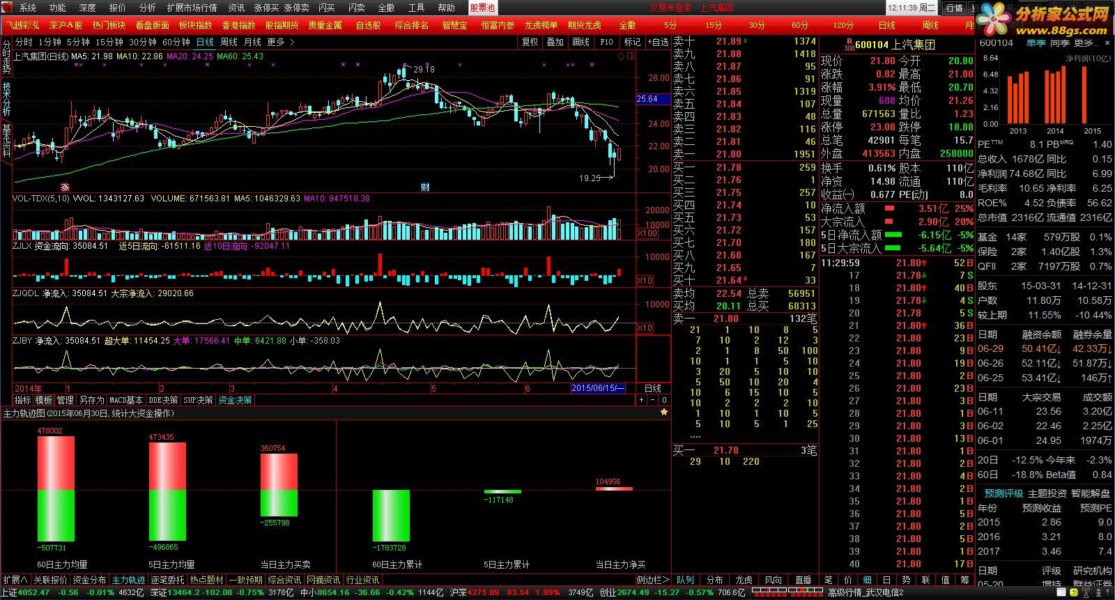
Task: Open the 值 tab in the bottom strip
Action: [945, 580]
